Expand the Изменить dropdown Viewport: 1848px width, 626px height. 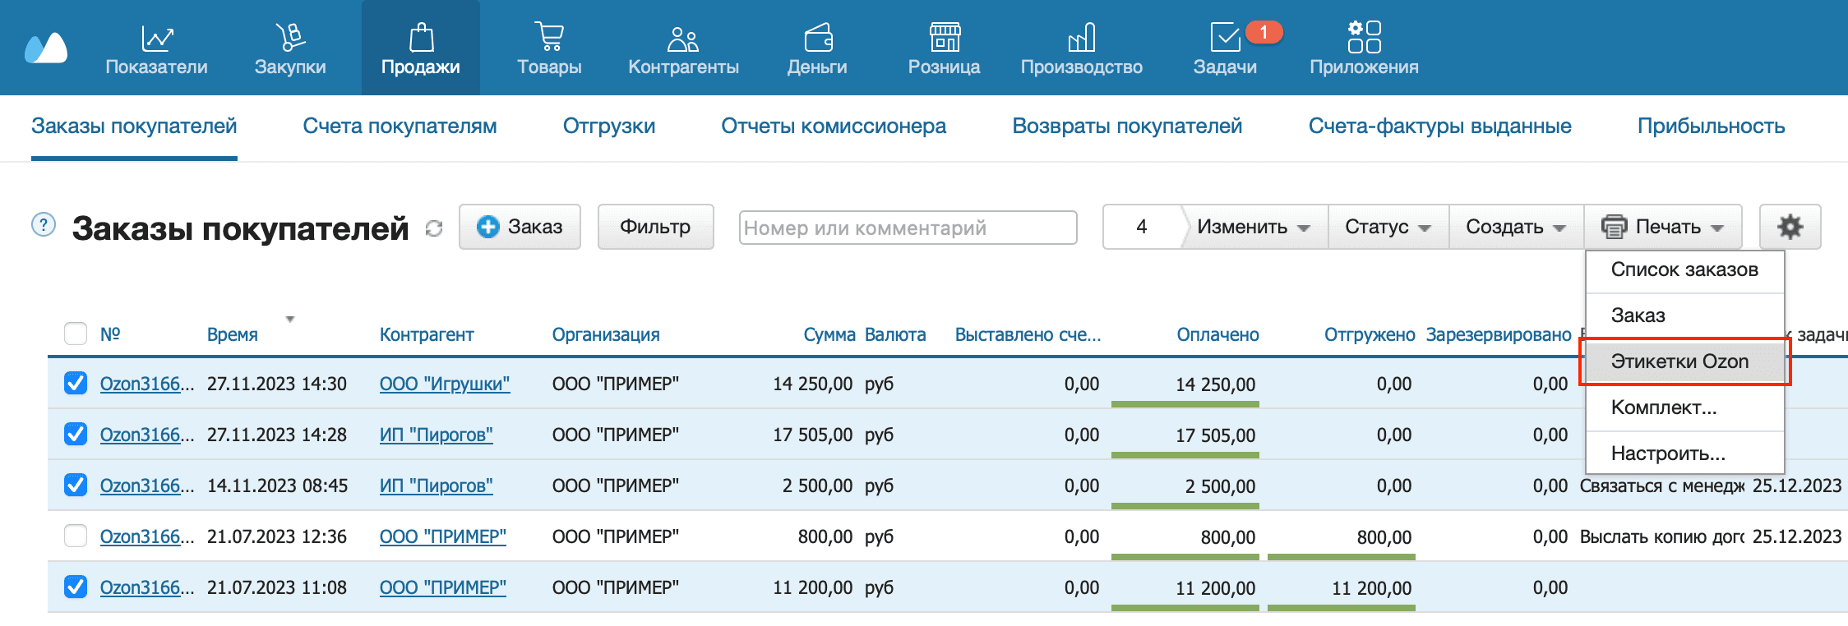[x=1254, y=227]
